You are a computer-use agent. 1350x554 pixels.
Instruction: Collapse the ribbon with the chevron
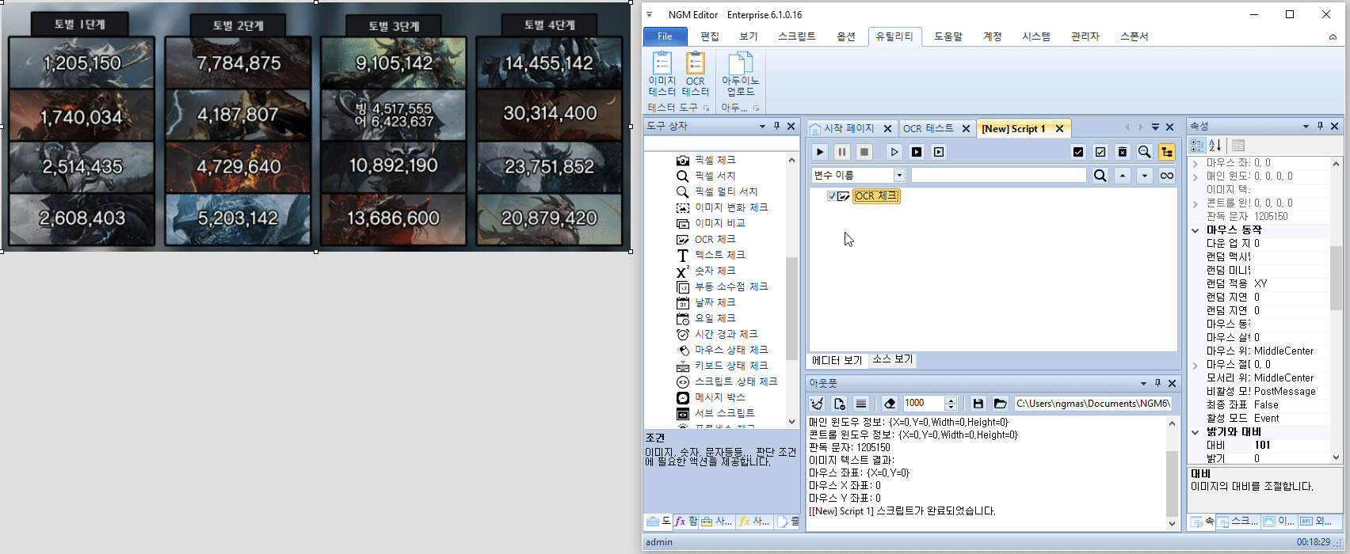(x=1333, y=37)
